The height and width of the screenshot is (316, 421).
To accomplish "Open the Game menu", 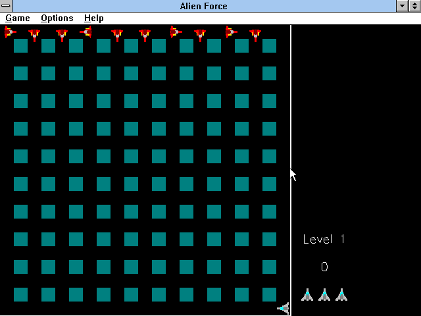I will (18, 18).
